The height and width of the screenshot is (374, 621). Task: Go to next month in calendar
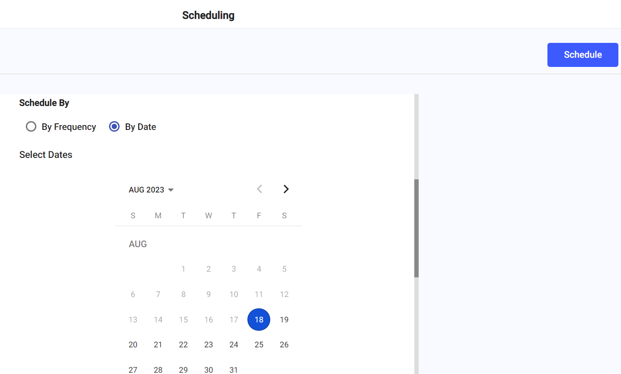[286, 189]
